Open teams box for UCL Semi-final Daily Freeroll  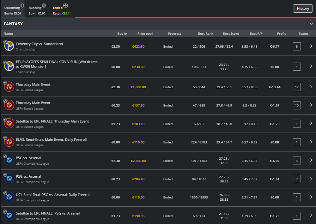pos(297,197)
